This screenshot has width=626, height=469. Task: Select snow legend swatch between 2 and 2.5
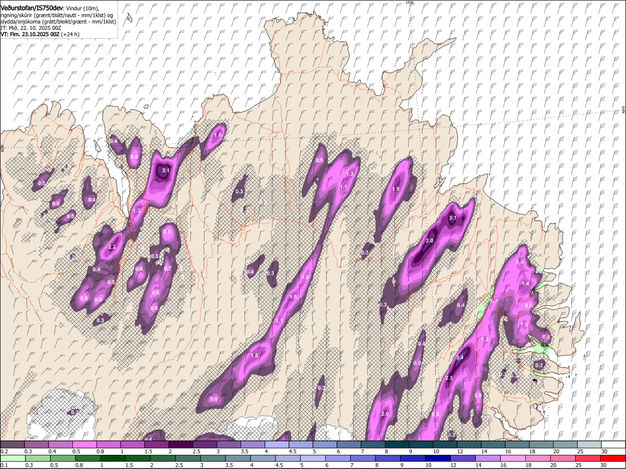click(180, 445)
